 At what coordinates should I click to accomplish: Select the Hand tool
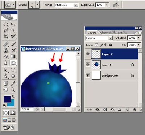[6, 90]
